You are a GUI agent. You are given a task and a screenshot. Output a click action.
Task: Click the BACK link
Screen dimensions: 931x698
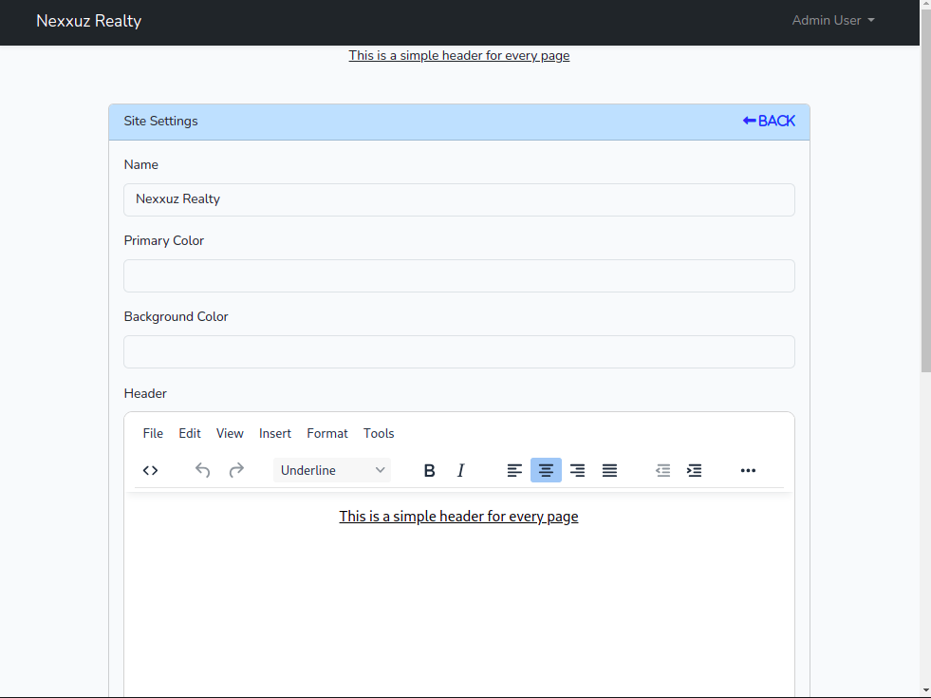click(x=769, y=122)
